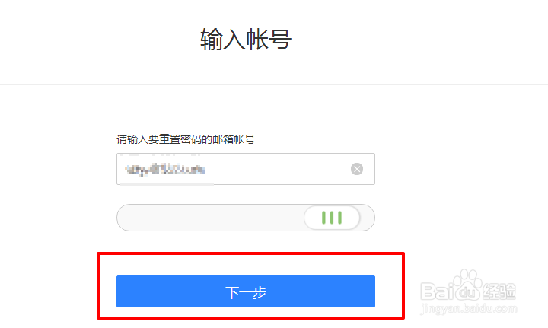
Task: Click the left edge of the blue next-step button
Action: coord(120,291)
